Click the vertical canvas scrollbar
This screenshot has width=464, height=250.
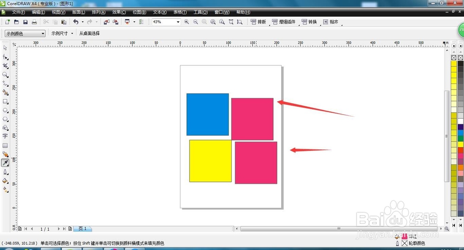[447, 136]
